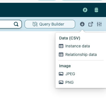Click the open in new window icon
106x109 pixels.
coord(91,24)
